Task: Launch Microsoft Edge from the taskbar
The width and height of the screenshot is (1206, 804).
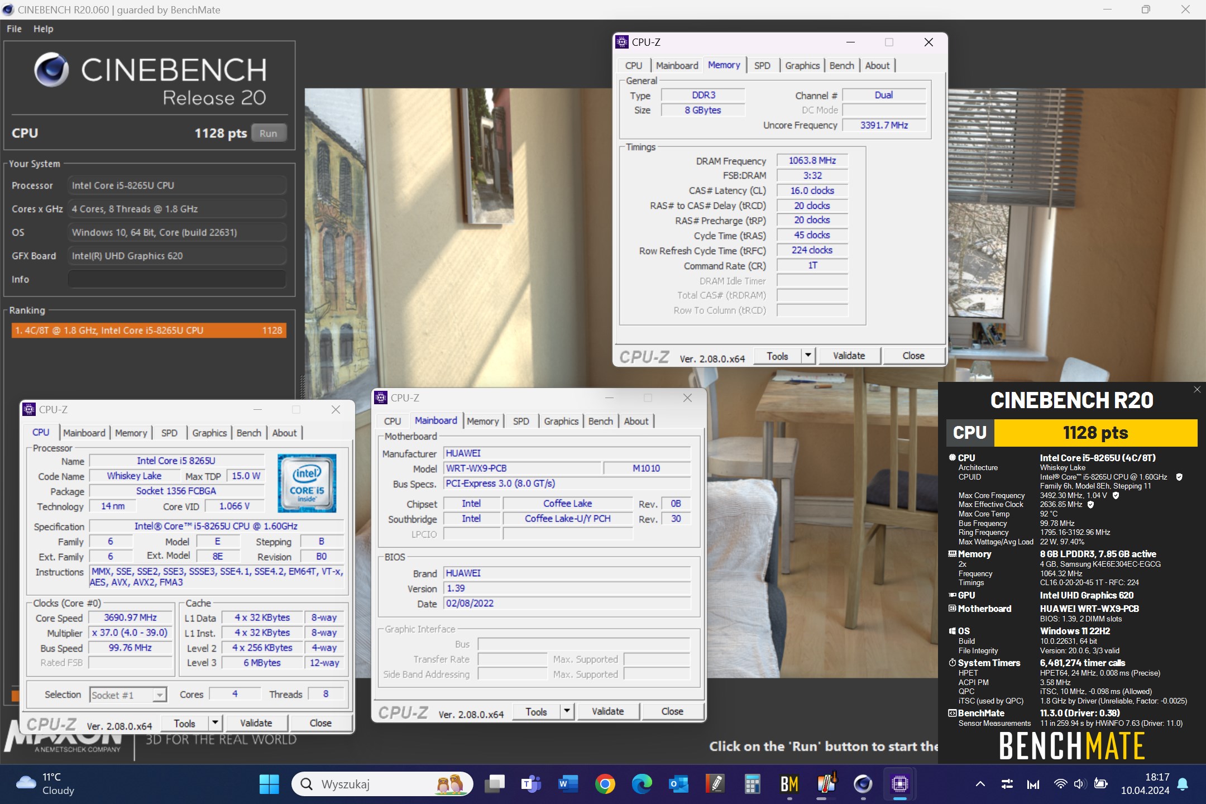Action: (642, 784)
